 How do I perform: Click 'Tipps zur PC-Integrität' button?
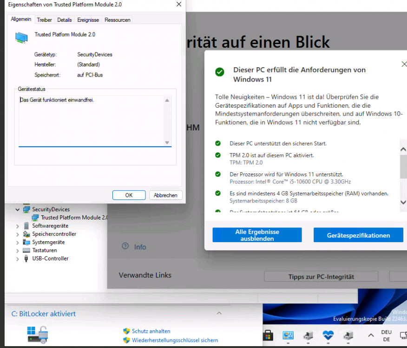coord(321,277)
